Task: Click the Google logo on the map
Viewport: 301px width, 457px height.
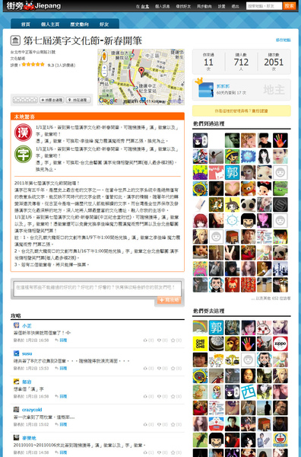Action: 108,101
